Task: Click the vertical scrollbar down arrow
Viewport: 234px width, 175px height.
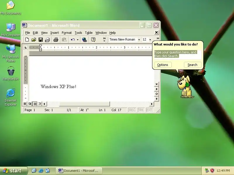Action: point(156,84)
